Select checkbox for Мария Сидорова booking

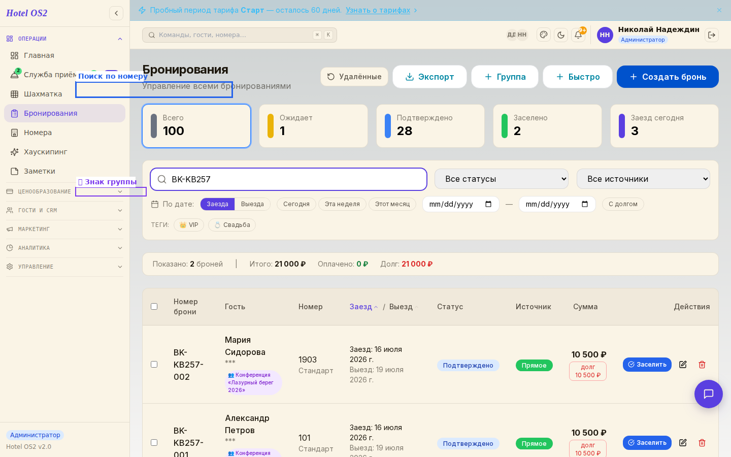tap(154, 365)
